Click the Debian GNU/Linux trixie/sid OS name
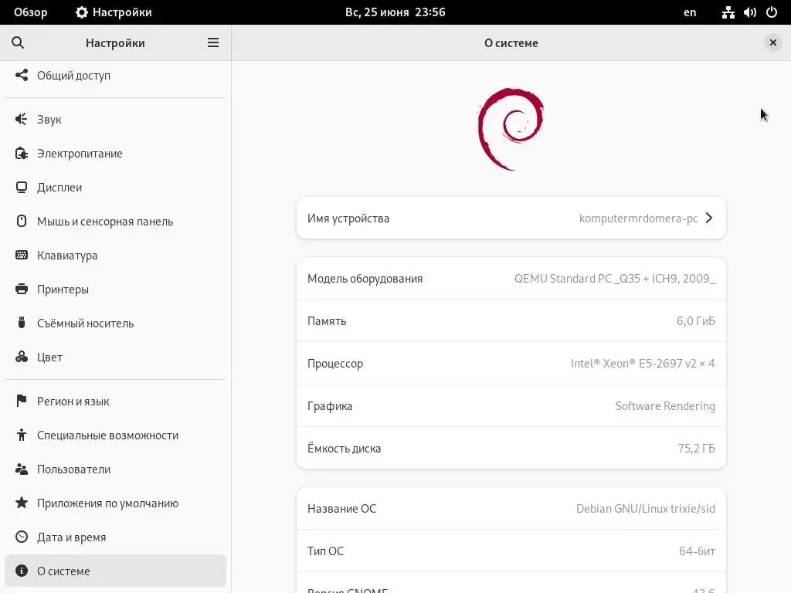This screenshot has height=593, width=791. 646,508
